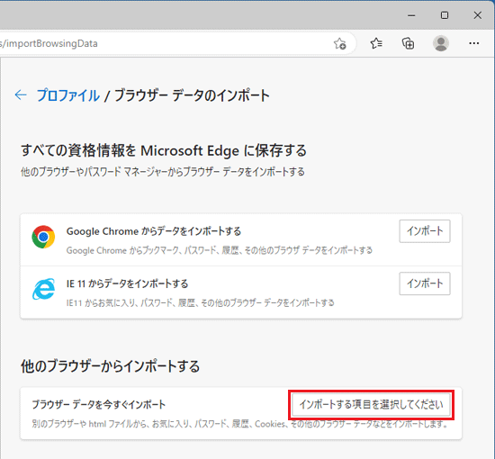Click the Google Chrome logo icon

coord(43,237)
